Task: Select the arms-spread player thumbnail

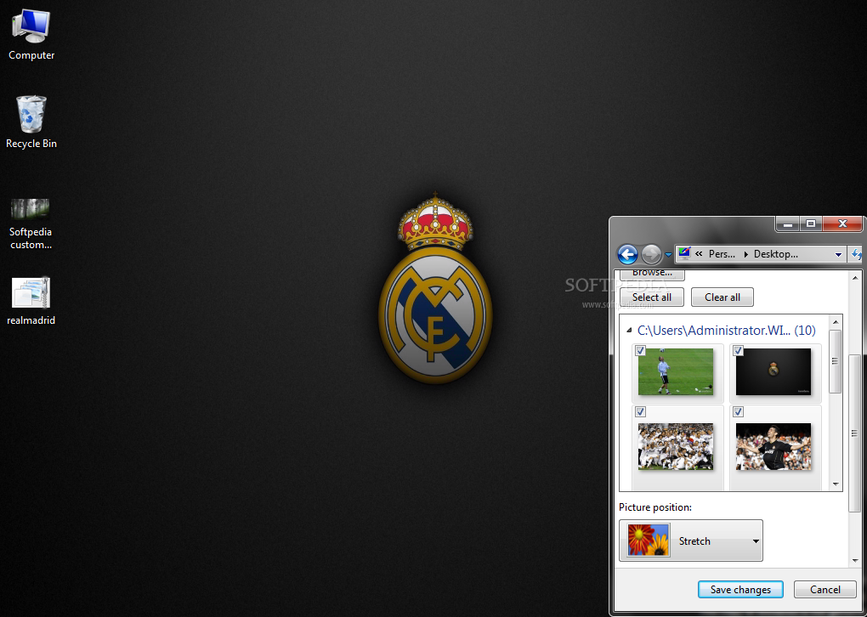Action: click(773, 447)
